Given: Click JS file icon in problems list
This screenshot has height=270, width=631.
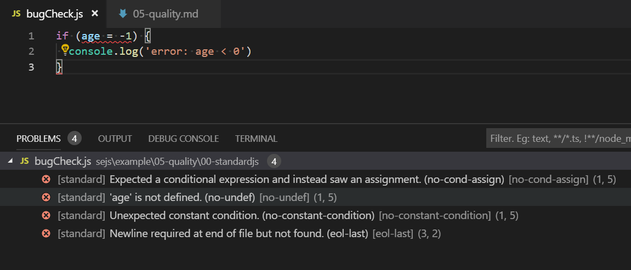Looking at the screenshot, I should point(24,161).
